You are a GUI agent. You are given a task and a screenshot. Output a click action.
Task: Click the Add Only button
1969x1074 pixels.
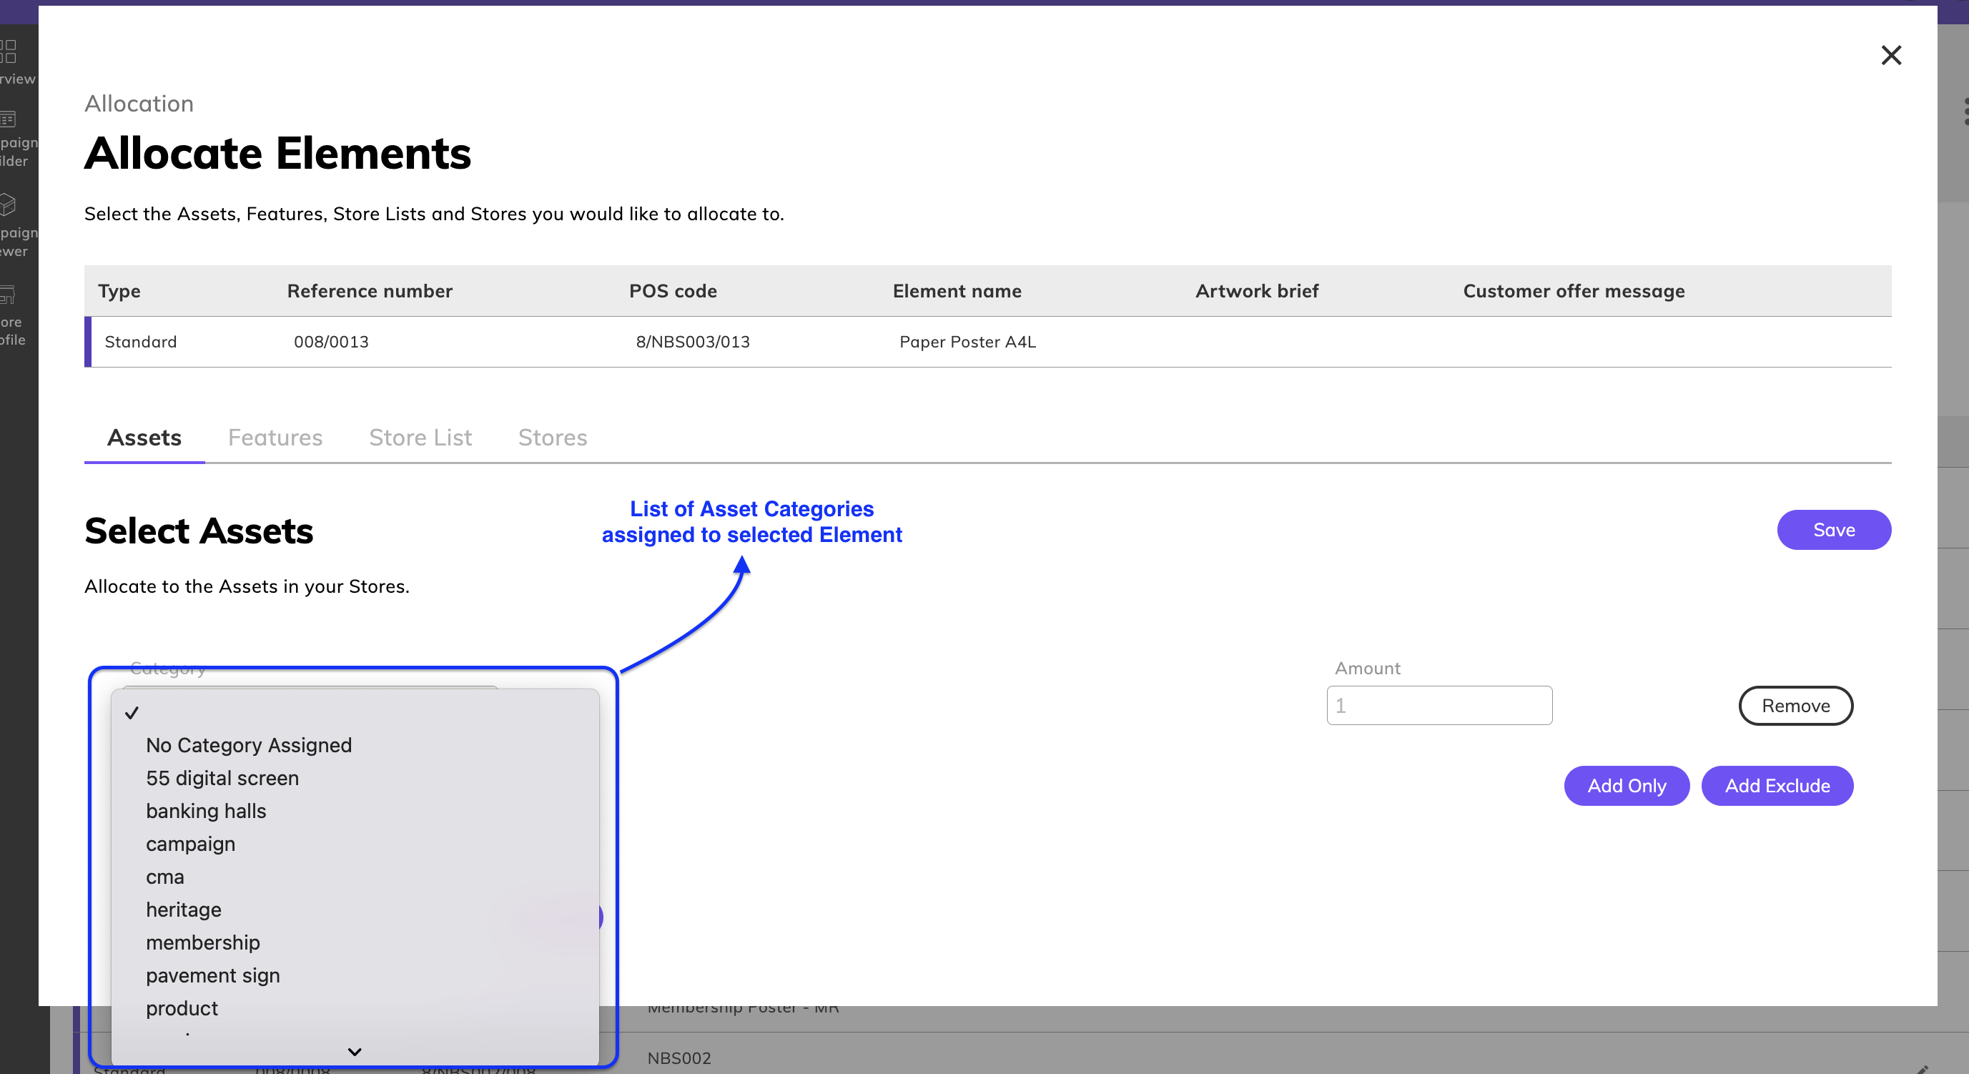tap(1626, 786)
